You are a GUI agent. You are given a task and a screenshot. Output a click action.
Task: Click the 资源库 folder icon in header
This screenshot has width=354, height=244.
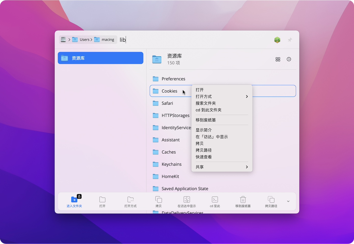click(157, 59)
